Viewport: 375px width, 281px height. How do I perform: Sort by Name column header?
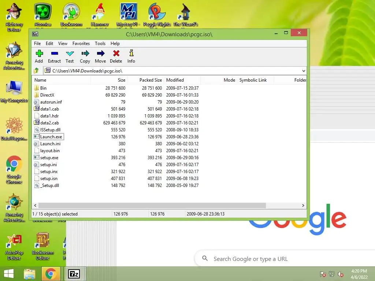point(62,80)
